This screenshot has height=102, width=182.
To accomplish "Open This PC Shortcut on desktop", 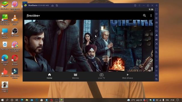I will click(5, 33).
